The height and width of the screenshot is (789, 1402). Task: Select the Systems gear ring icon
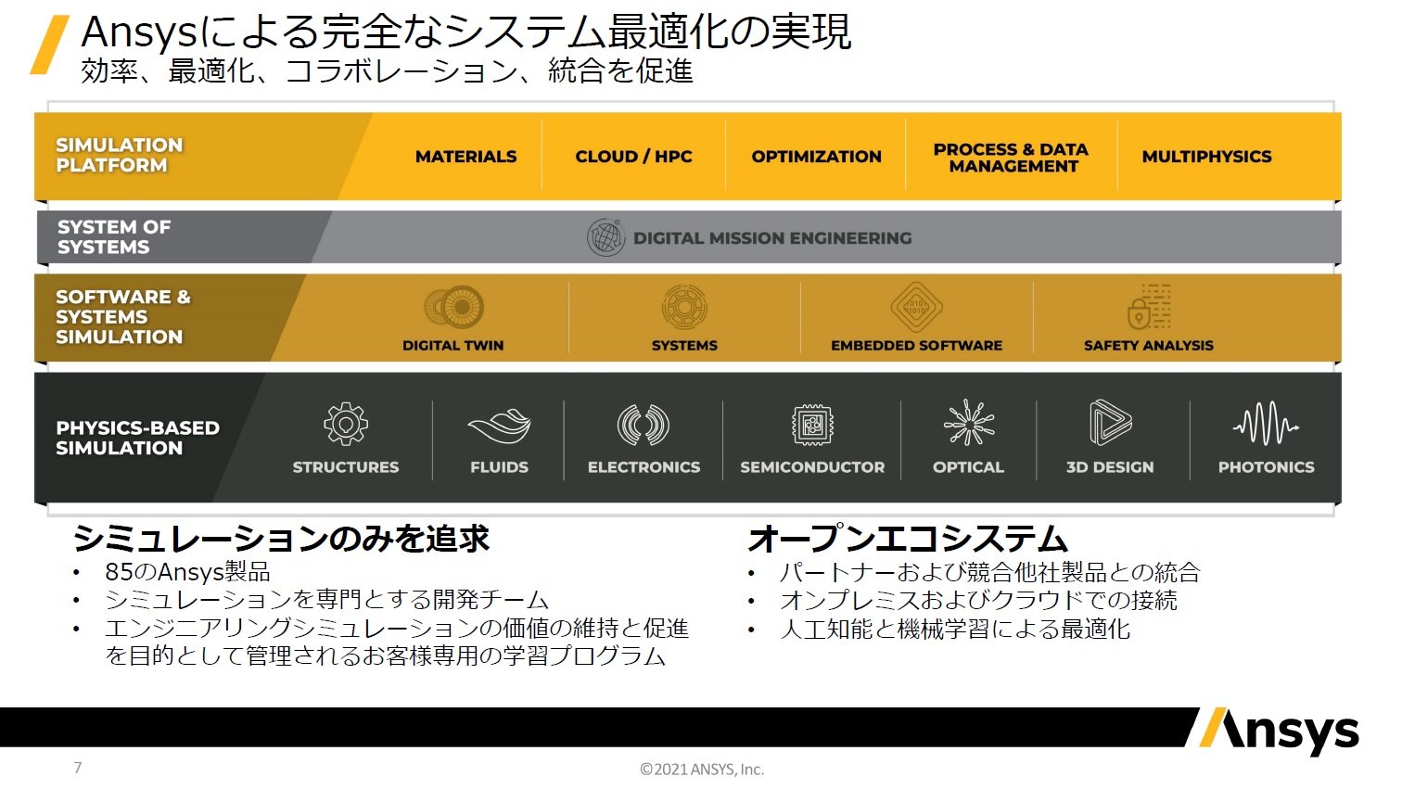tap(684, 307)
